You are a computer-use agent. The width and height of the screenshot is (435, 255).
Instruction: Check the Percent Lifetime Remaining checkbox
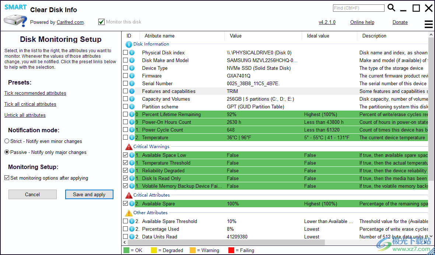coord(126,114)
